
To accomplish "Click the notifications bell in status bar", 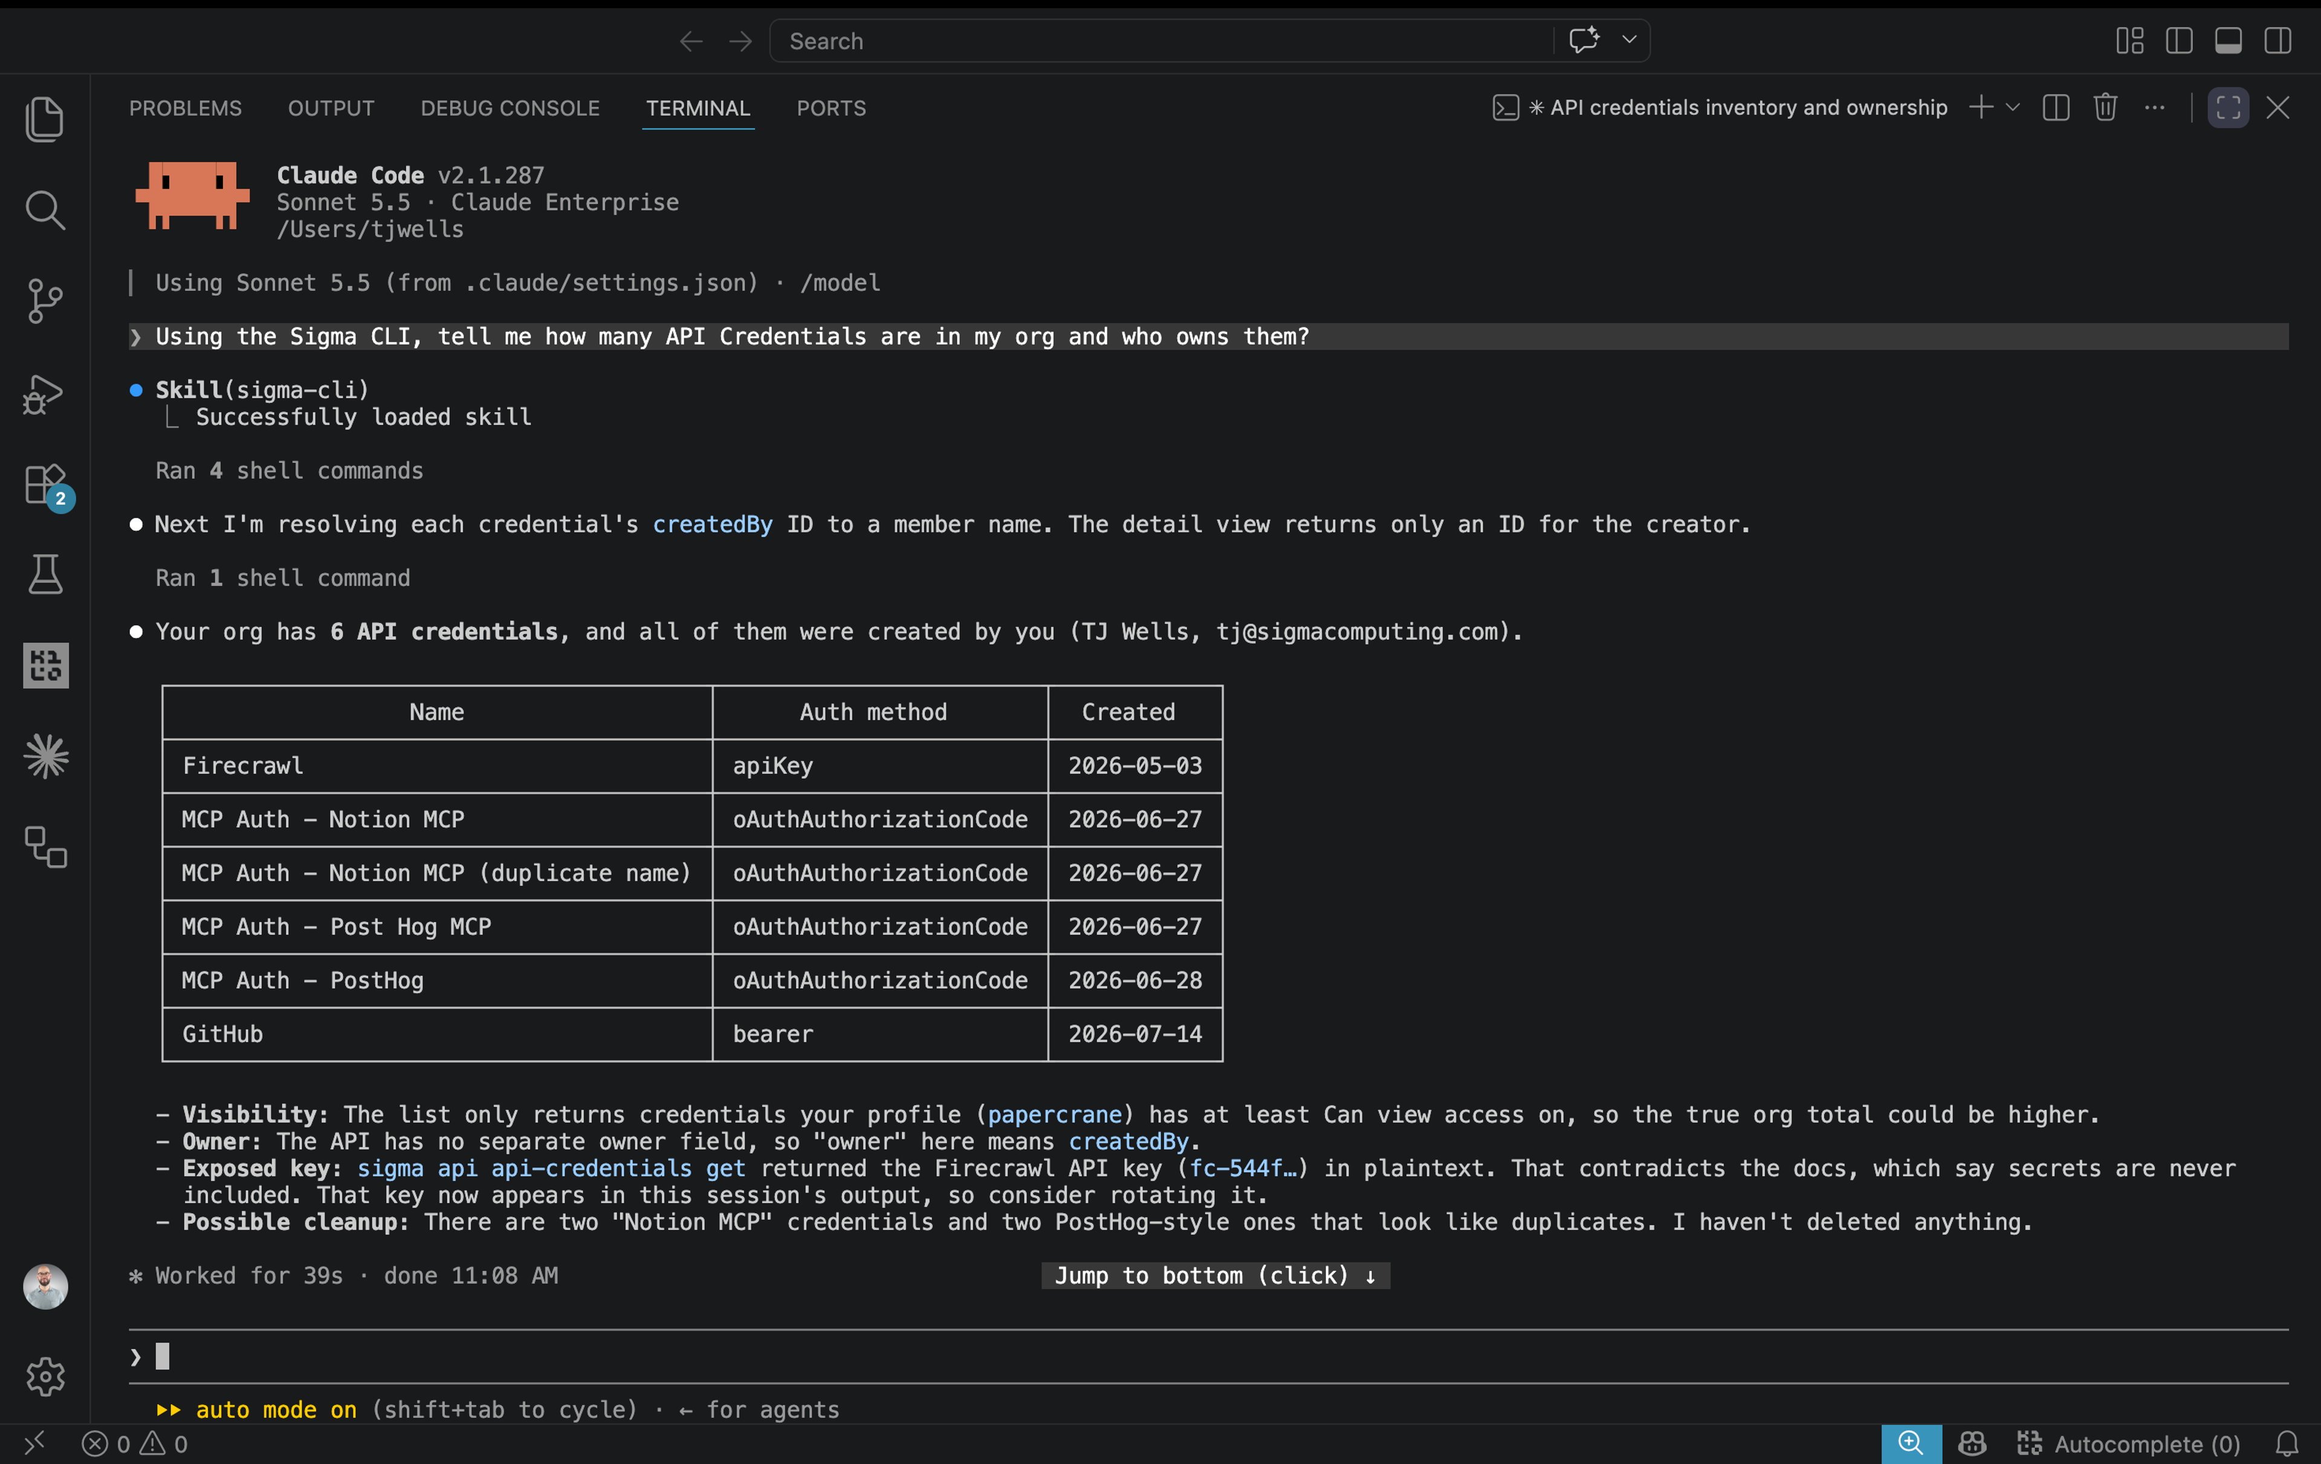I will coord(2287,1443).
